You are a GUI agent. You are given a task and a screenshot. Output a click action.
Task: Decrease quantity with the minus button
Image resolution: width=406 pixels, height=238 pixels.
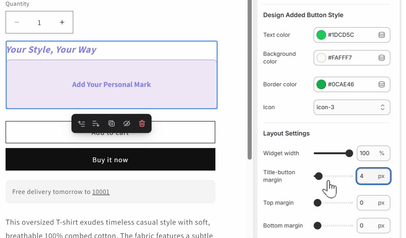(17, 22)
